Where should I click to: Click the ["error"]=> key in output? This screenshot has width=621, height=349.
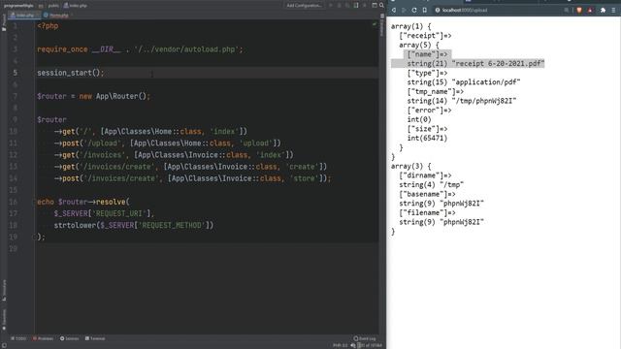click(x=429, y=110)
